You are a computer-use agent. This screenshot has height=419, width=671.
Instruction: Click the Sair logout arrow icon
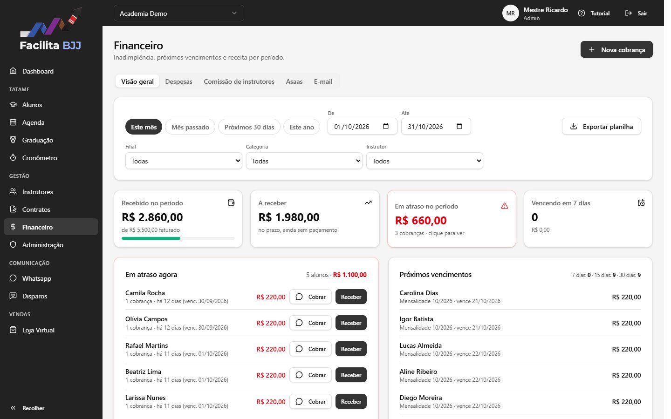point(629,14)
